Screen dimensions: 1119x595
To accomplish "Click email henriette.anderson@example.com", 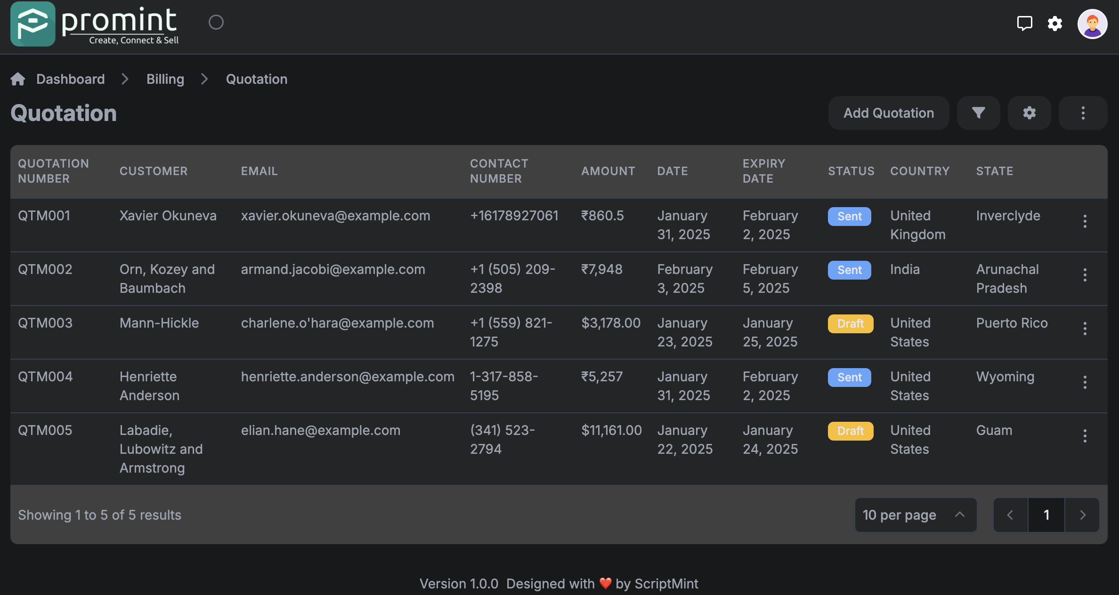I will pyautogui.click(x=348, y=377).
